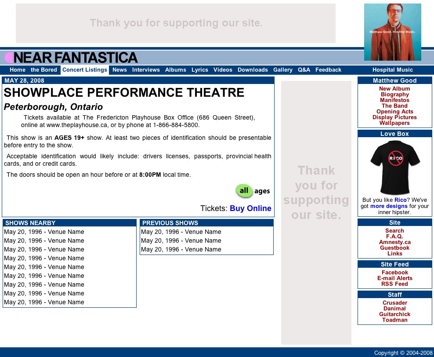Open the Facebook feed link

394,273
